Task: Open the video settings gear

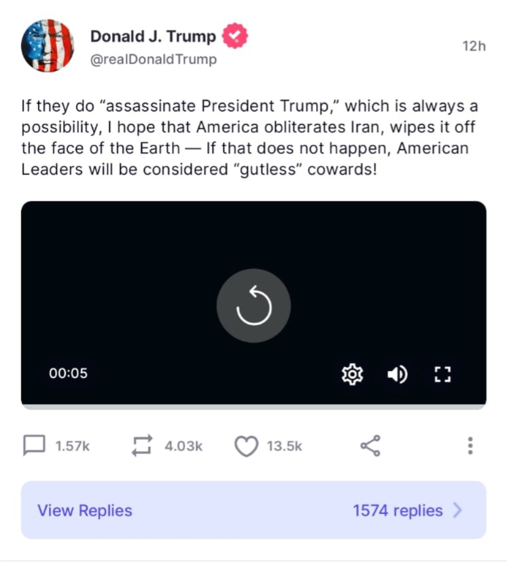Action: (x=352, y=373)
